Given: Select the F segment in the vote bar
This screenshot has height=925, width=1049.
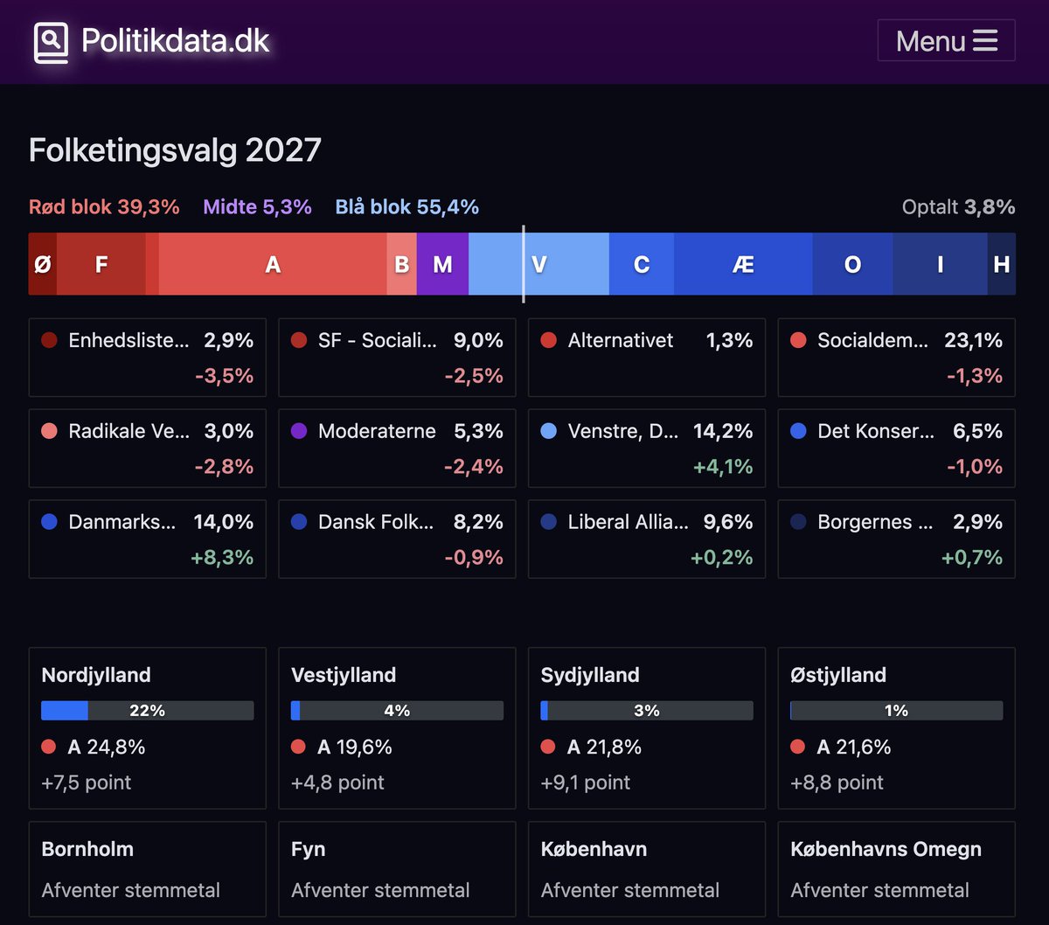Looking at the screenshot, I should coord(101,264).
